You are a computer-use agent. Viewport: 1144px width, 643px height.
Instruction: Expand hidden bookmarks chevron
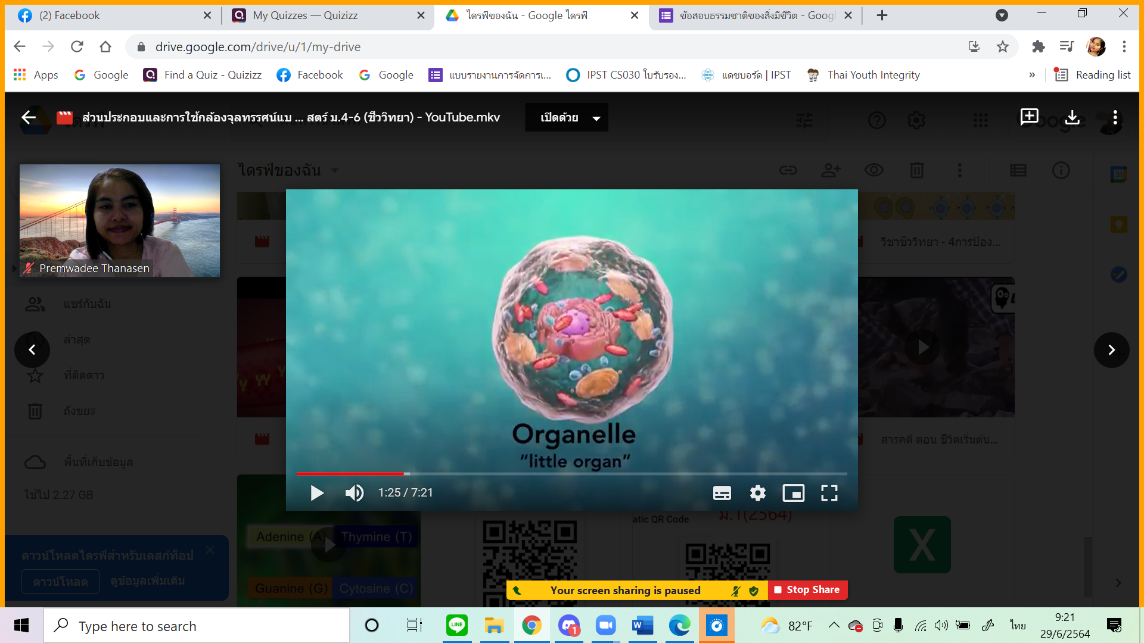click(1032, 75)
